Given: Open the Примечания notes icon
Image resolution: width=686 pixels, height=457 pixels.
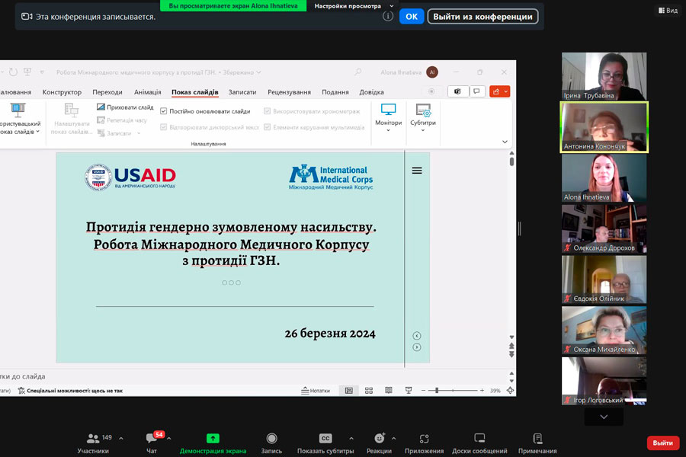Looking at the screenshot, I should click(537, 438).
